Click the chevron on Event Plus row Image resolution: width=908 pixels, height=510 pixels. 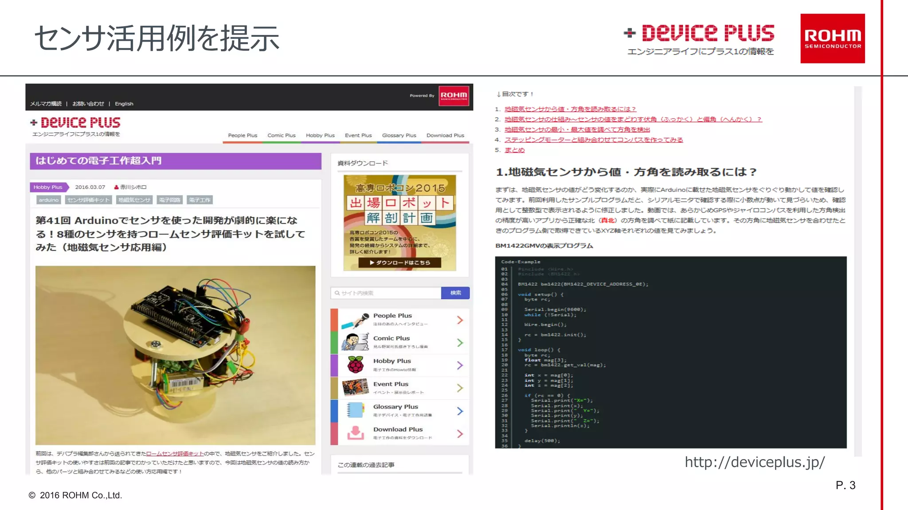coord(460,388)
